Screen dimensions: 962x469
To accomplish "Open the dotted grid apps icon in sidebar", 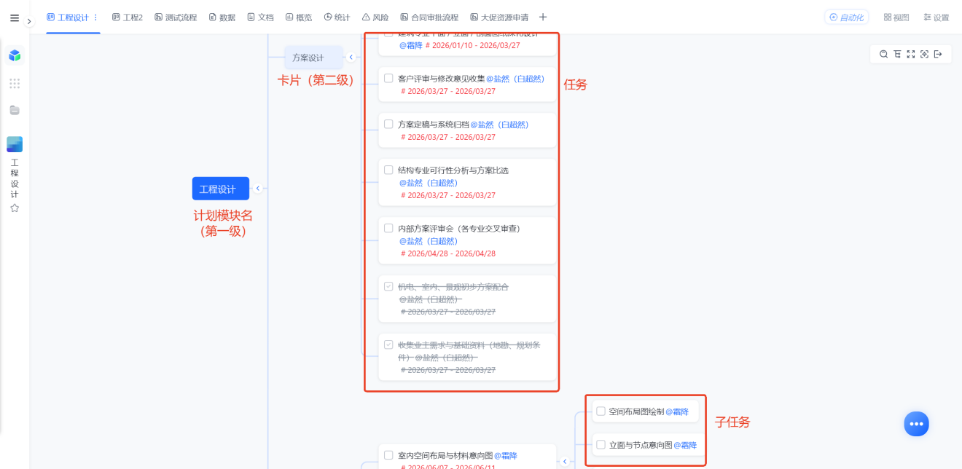I will [15, 84].
